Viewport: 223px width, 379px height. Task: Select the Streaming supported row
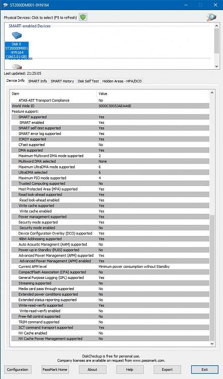[110, 283]
